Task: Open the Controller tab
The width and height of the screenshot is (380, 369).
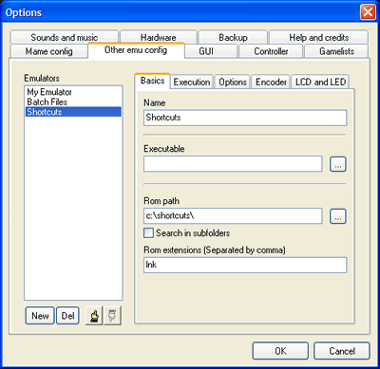Action: pos(271,51)
